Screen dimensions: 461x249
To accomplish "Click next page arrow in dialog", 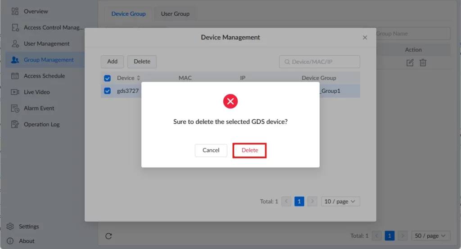I will 312,201.
